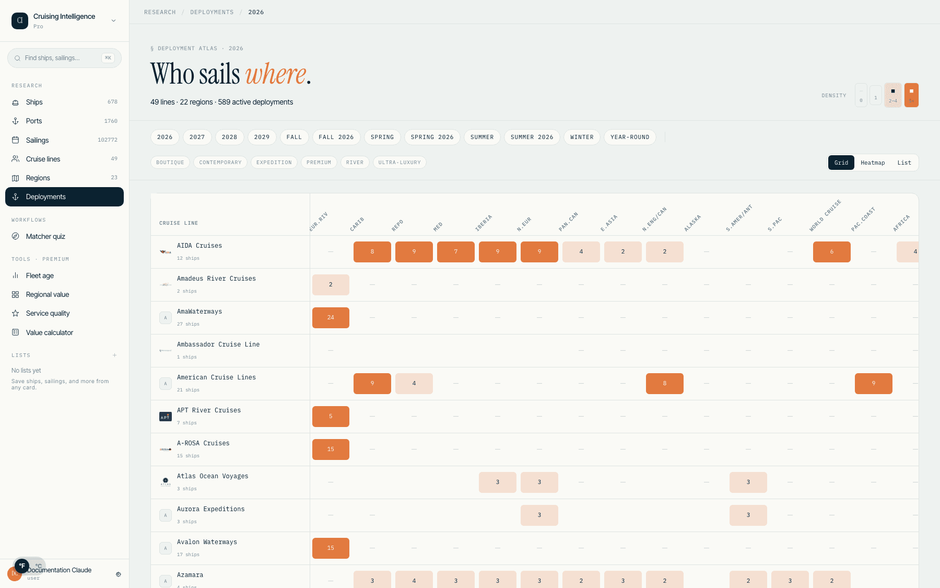The image size is (940, 588).
Task: Switch to Grid view
Action: pyautogui.click(x=841, y=163)
